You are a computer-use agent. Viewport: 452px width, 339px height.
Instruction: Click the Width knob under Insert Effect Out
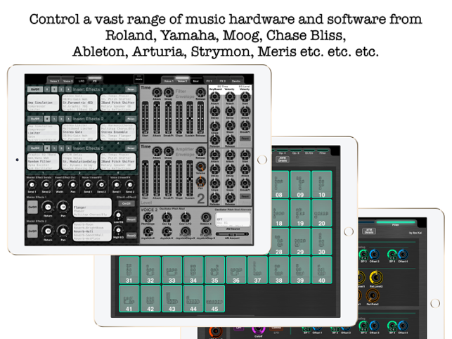(59, 185)
